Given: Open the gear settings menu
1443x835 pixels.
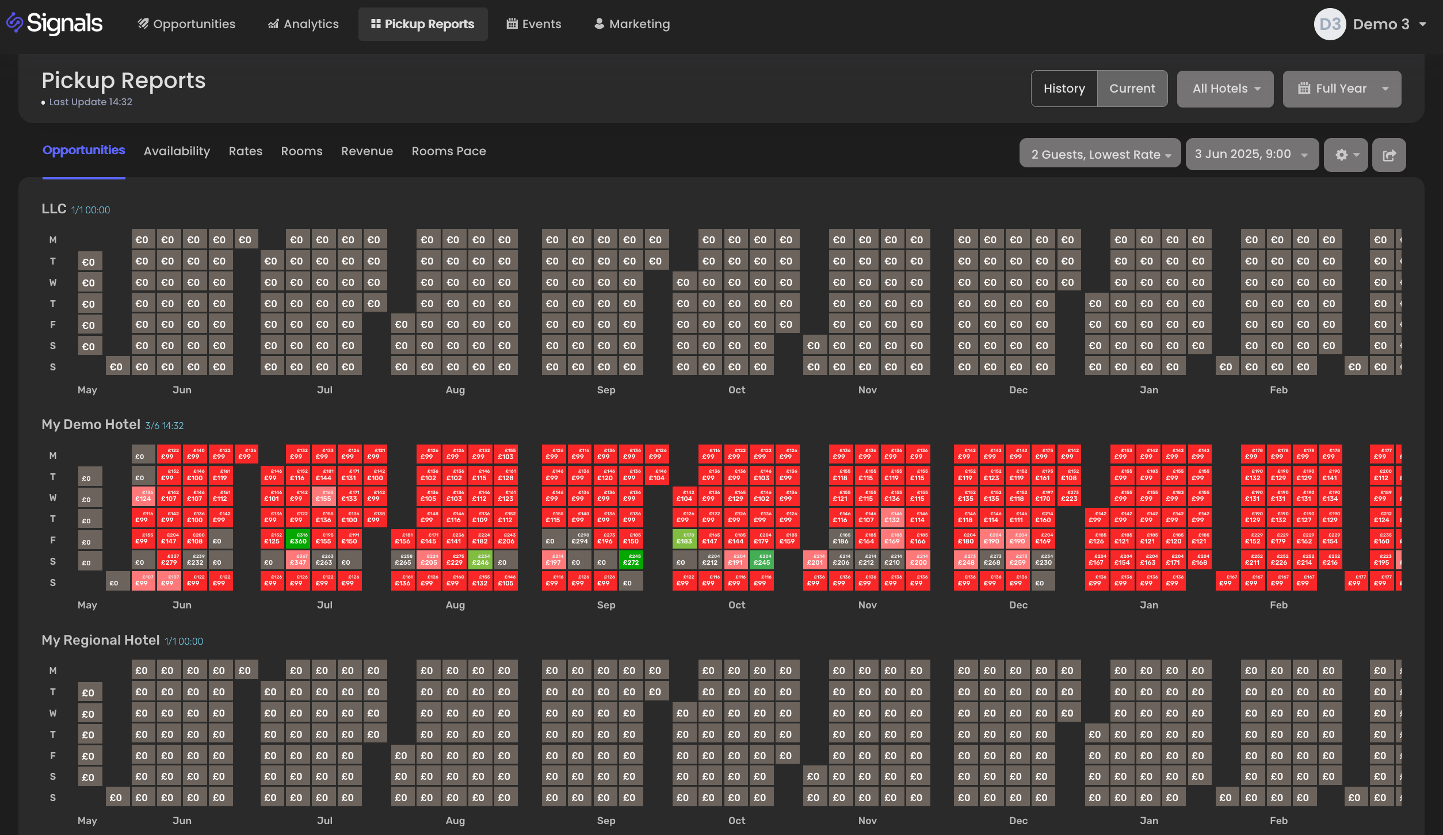Looking at the screenshot, I should click(x=1345, y=155).
